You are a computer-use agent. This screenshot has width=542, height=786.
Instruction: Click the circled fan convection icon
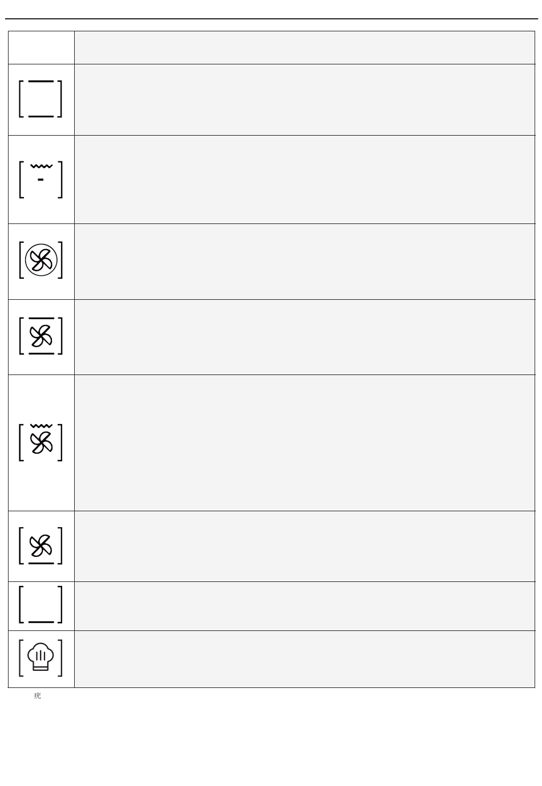41,260
